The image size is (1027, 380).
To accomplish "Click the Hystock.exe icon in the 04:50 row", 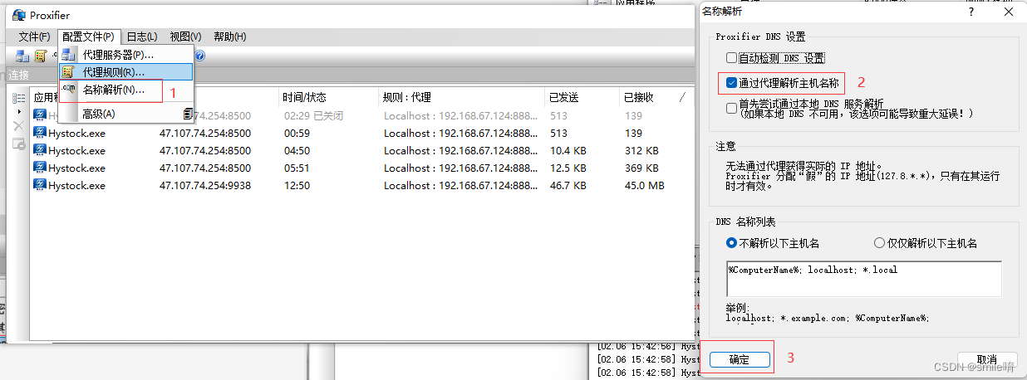I will pyautogui.click(x=40, y=150).
